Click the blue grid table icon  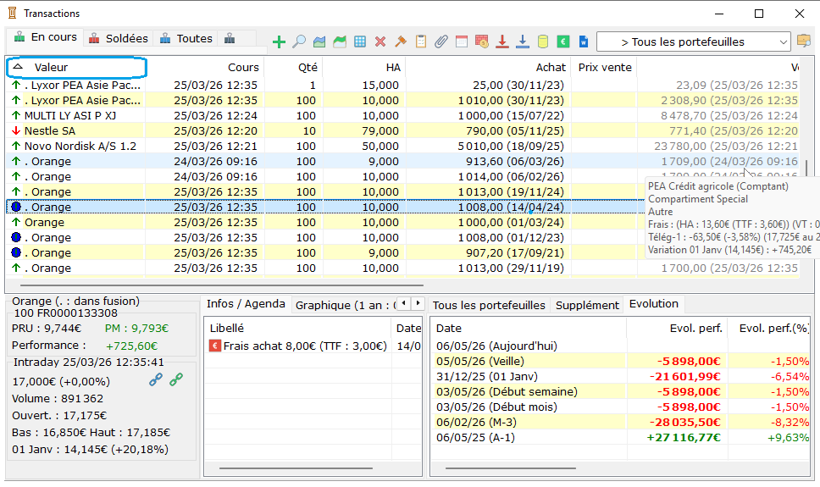[x=360, y=42]
